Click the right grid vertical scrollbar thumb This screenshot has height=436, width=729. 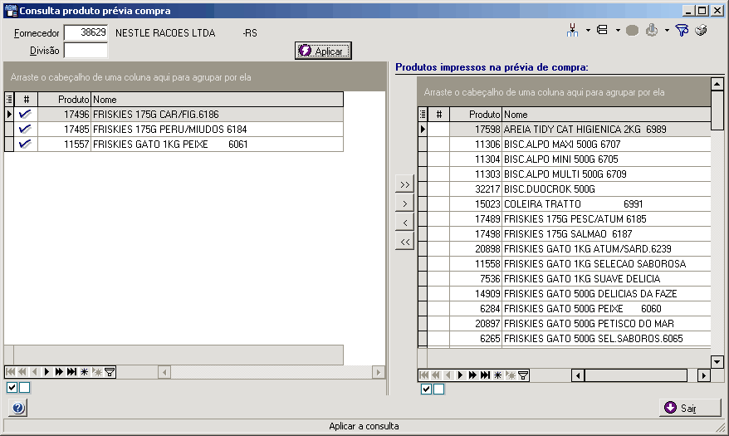pyautogui.click(x=717, y=110)
